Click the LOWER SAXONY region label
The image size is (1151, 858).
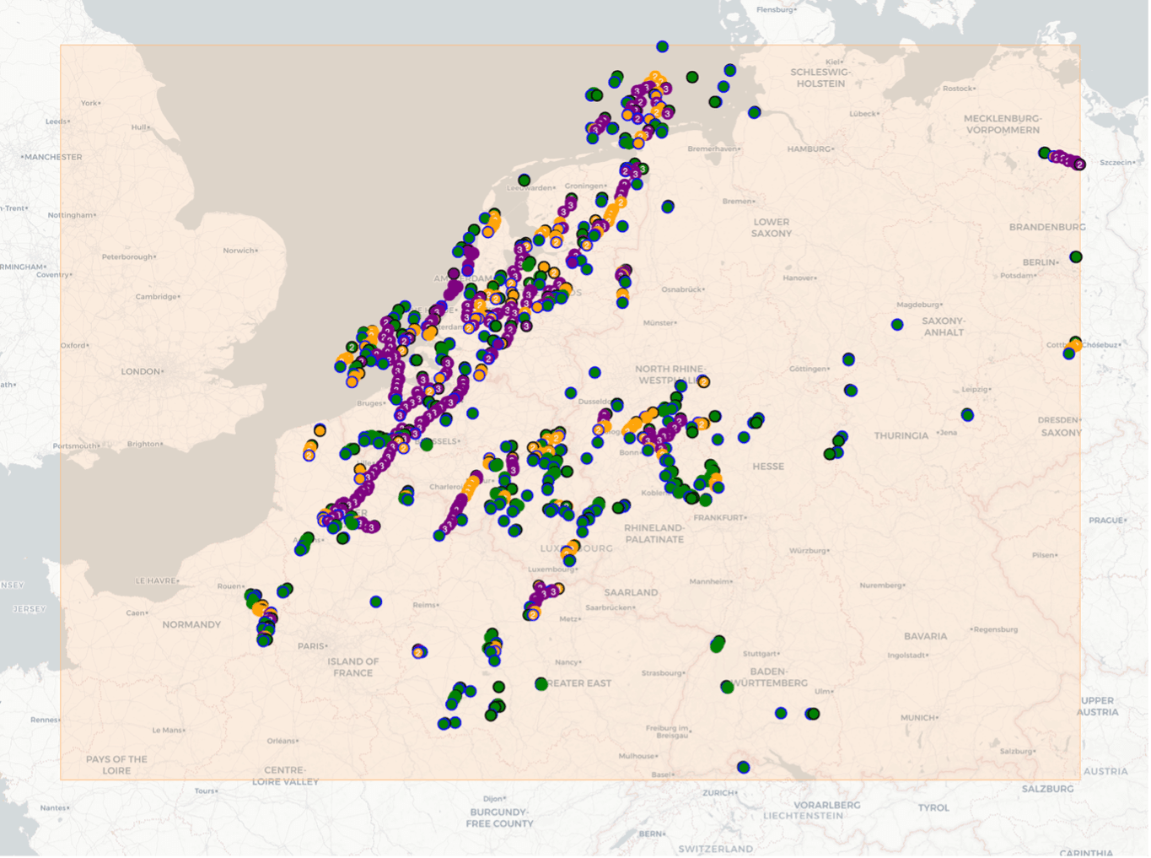[772, 228]
